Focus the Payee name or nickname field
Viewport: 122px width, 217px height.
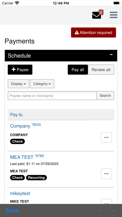(x=52, y=95)
